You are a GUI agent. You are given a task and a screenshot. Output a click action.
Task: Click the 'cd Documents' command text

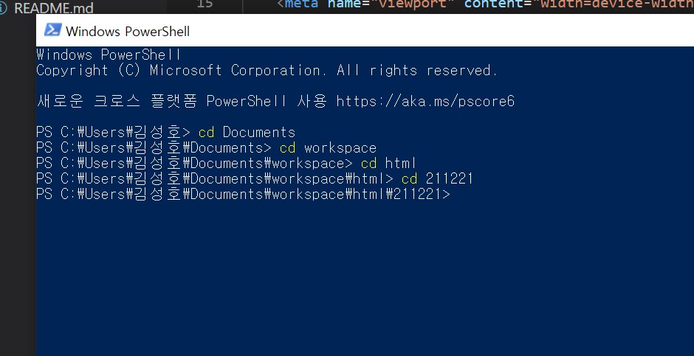click(247, 133)
